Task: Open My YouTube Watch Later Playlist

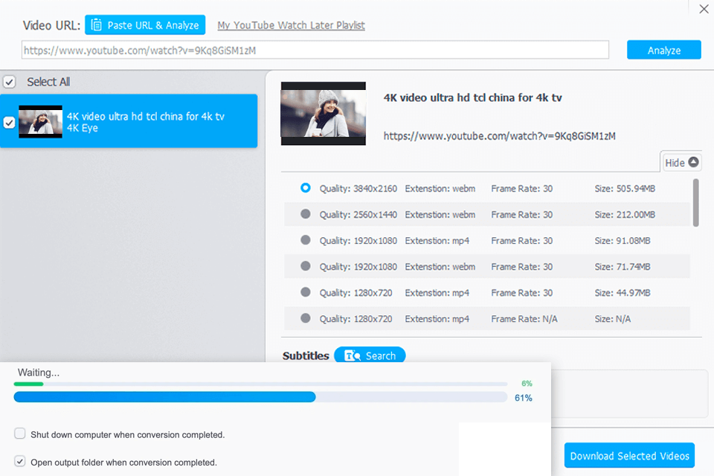Action: [x=290, y=25]
